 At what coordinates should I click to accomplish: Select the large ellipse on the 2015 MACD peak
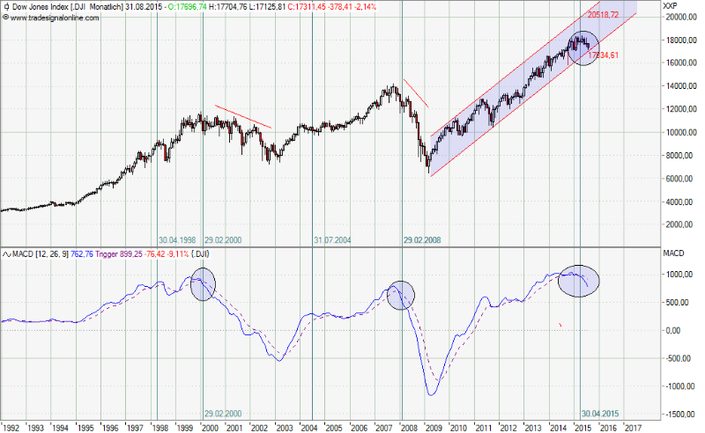pyautogui.click(x=579, y=280)
